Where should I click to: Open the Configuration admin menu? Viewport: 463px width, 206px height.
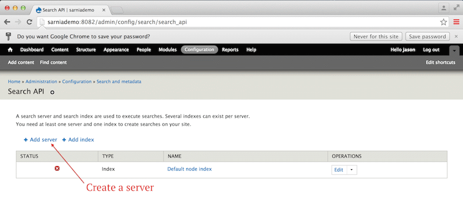pyautogui.click(x=199, y=50)
